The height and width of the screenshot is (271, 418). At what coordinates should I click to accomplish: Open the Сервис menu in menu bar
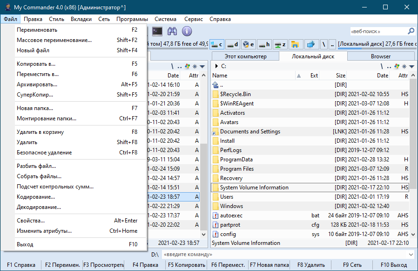point(194,19)
